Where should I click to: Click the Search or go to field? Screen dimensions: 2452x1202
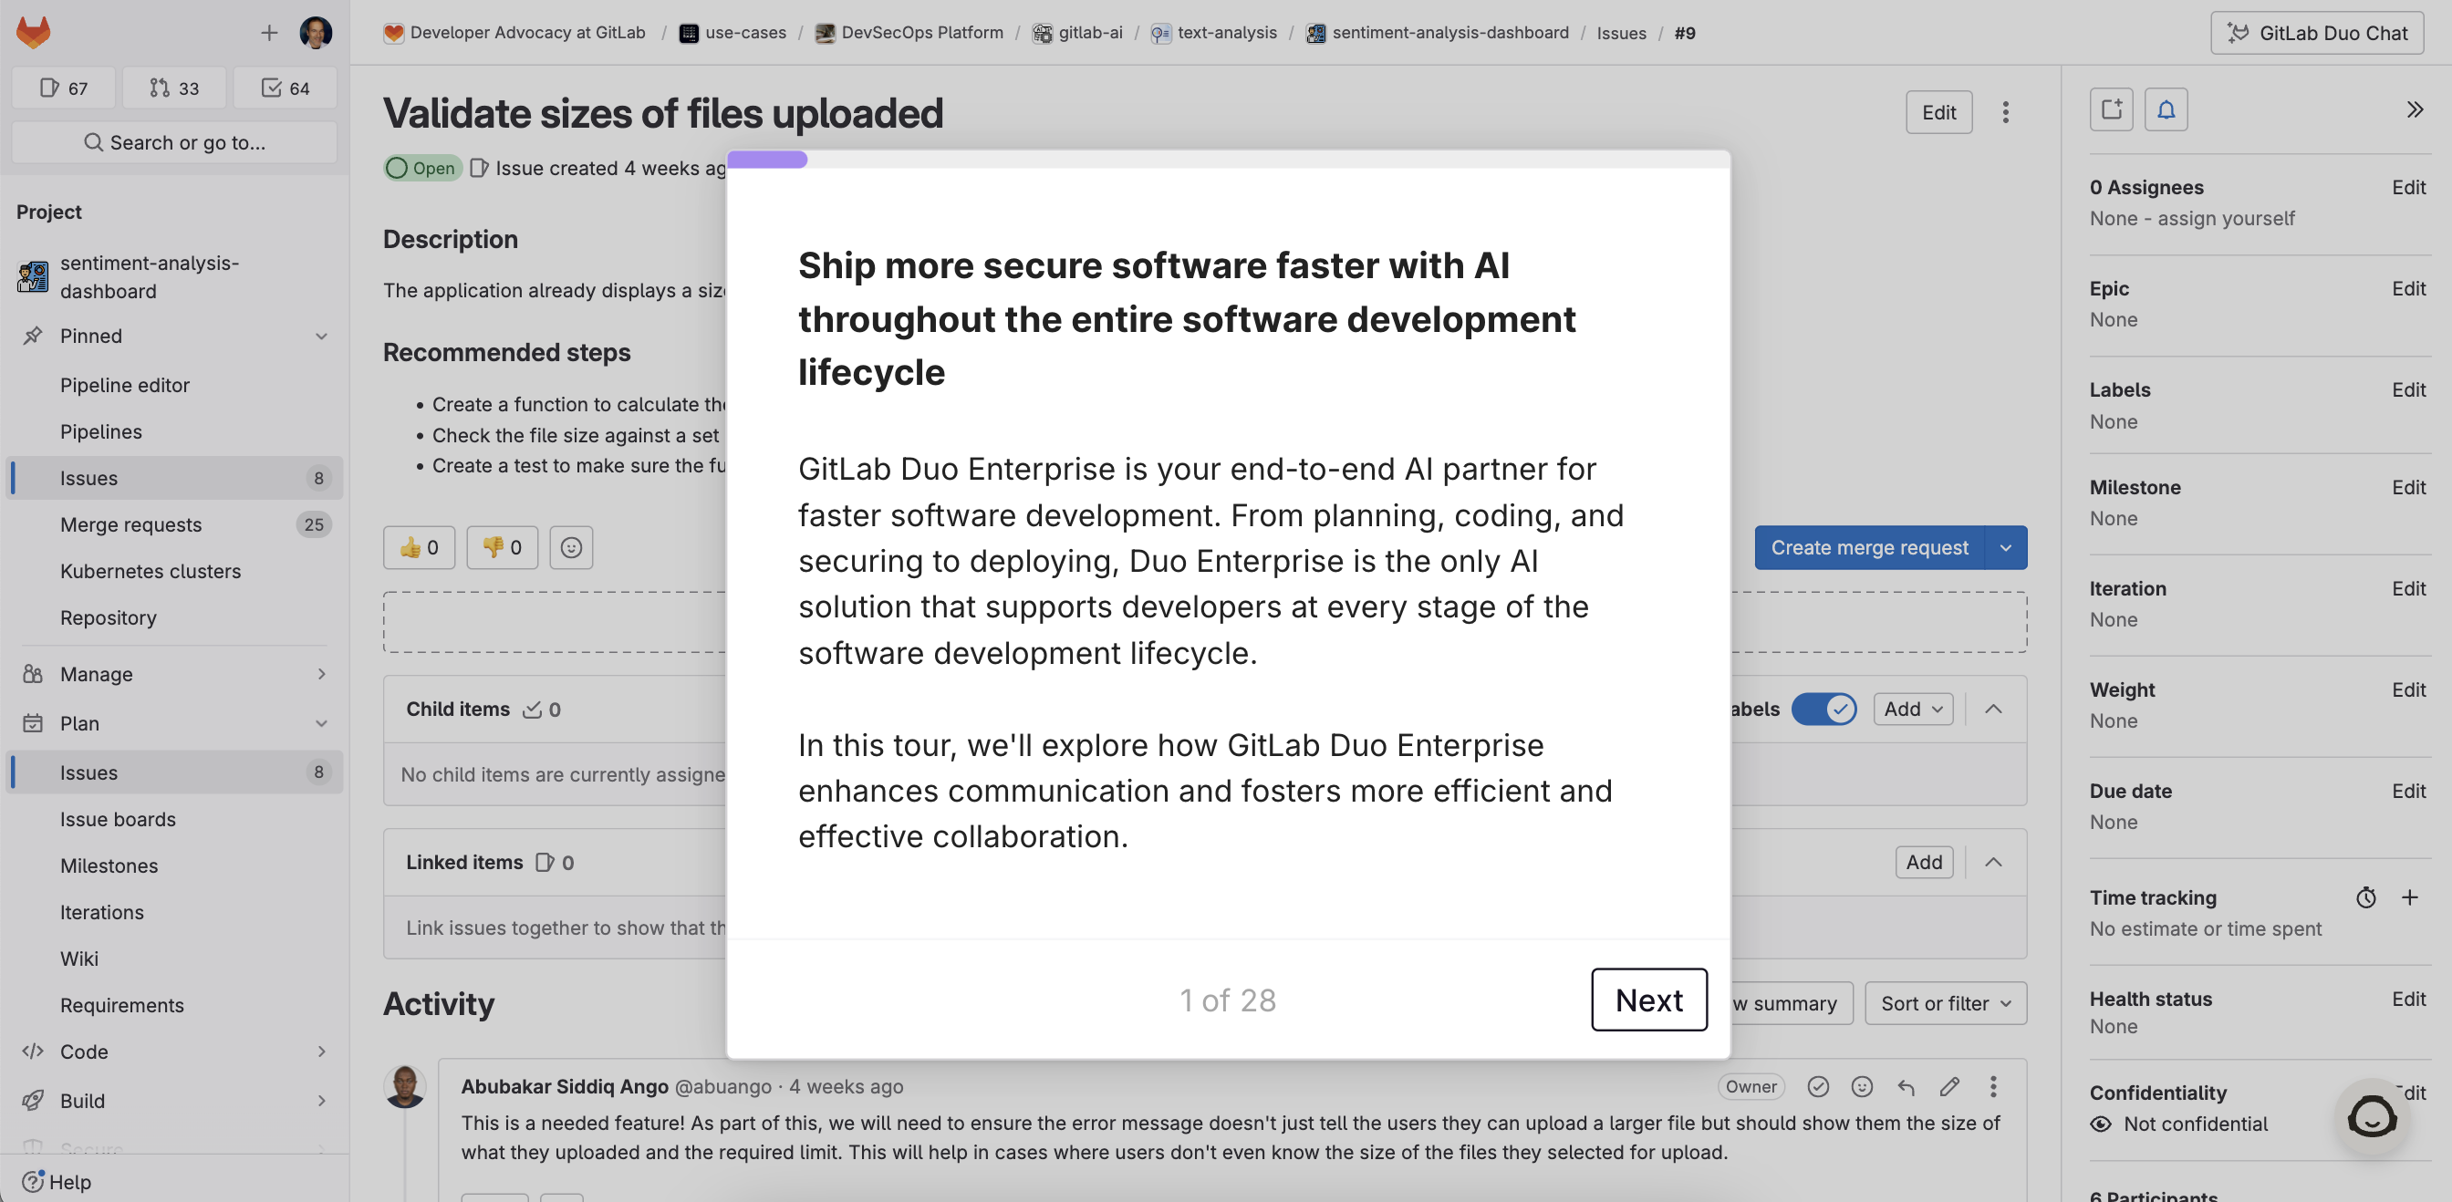click(x=174, y=143)
